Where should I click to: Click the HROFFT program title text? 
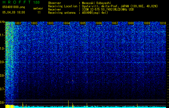[x=17, y=2]
